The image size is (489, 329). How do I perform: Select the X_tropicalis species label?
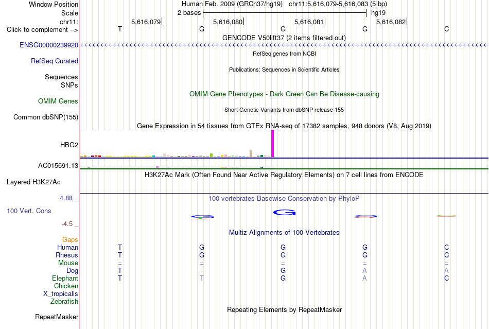(x=61, y=294)
